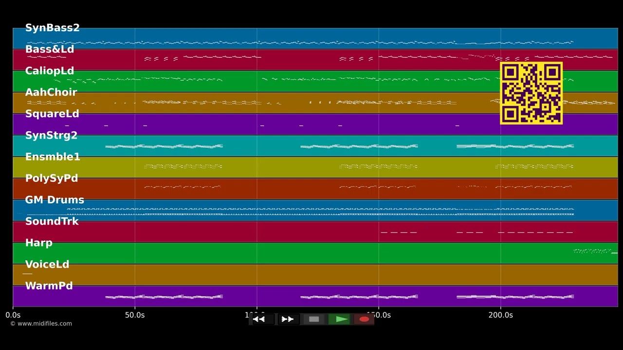Screen dimensions: 623x350
Task: Select the GM Drums track label
Action: click(55, 200)
